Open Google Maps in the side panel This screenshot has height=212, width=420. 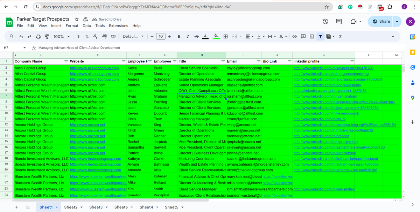[x=412, y=98]
